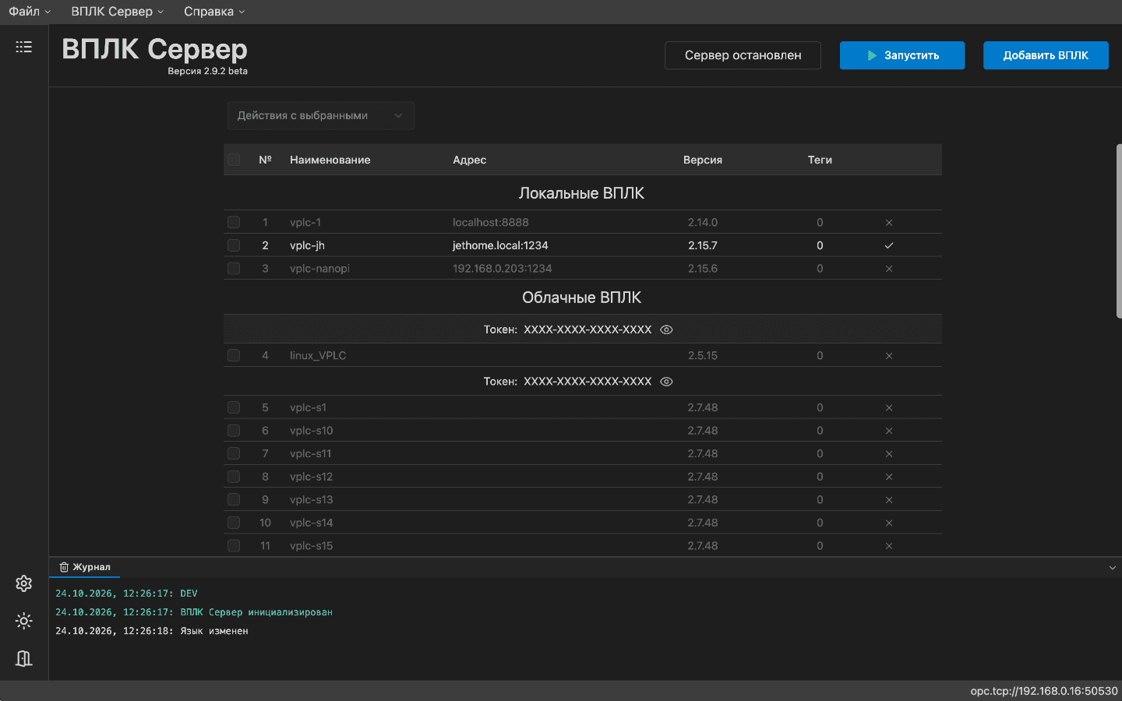Reveal the token above vplc-s1
This screenshot has height=701, width=1122.
click(666, 382)
